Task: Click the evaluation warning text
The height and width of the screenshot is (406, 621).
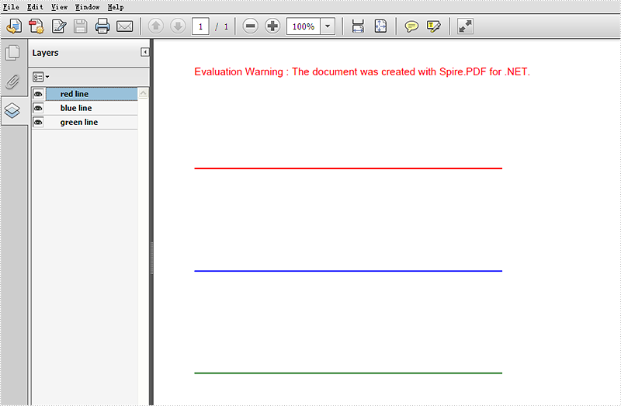Action: pos(362,71)
